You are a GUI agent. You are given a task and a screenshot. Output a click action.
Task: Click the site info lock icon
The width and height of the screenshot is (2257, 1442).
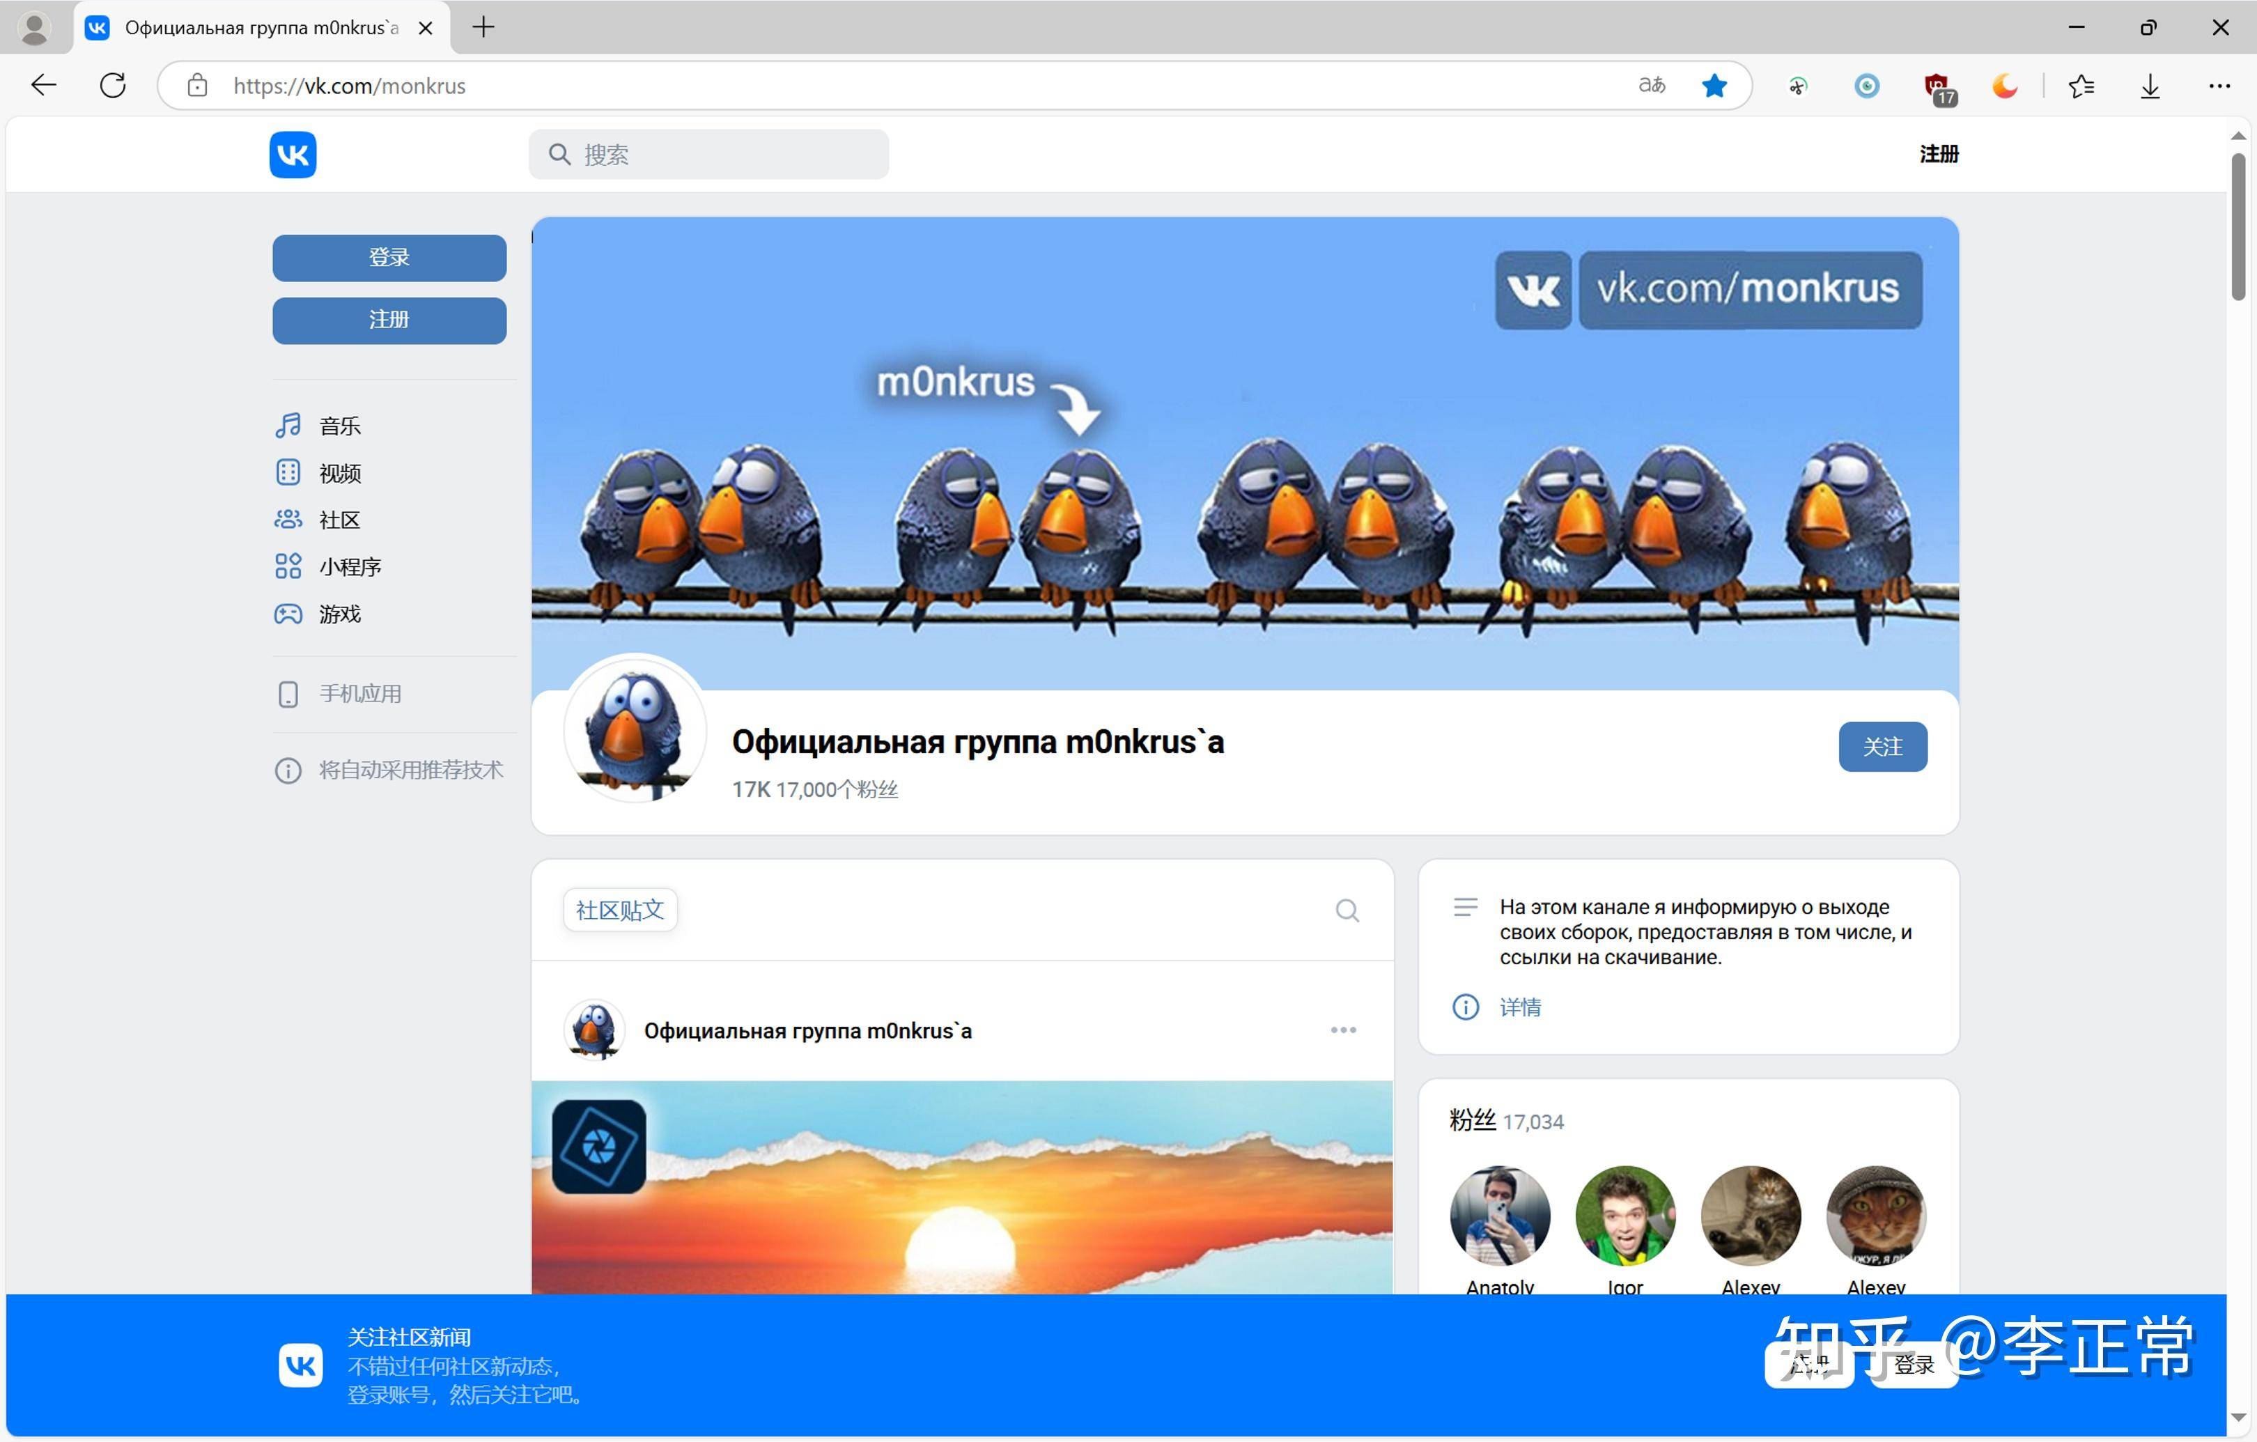click(x=197, y=85)
